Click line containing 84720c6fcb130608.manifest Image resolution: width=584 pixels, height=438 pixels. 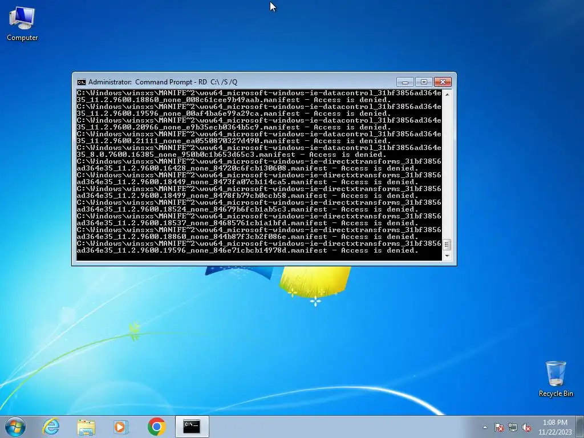tap(248, 168)
